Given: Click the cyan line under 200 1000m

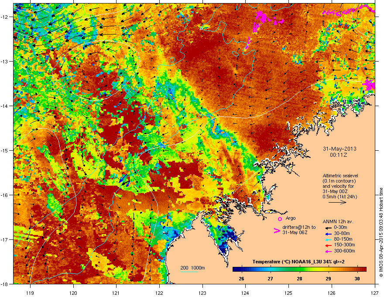Looking at the screenshot, I should point(189,272).
